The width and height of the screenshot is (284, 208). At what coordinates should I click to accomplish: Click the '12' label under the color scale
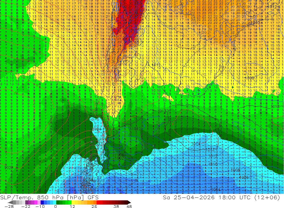pyautogui.click(x=72, y=206)
